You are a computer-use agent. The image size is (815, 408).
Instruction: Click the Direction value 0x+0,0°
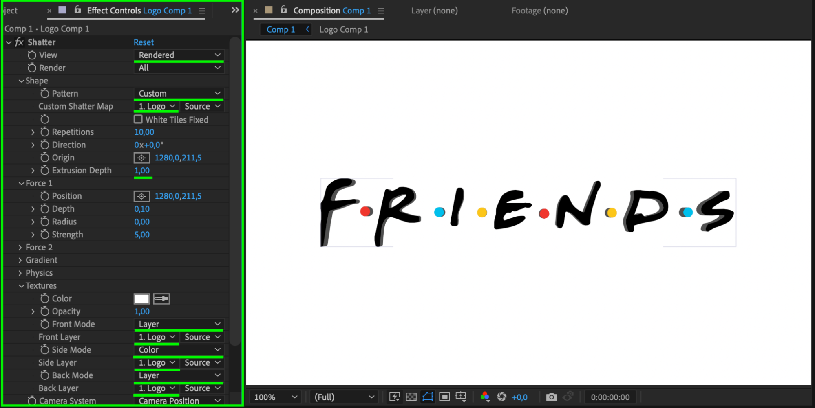149,145
